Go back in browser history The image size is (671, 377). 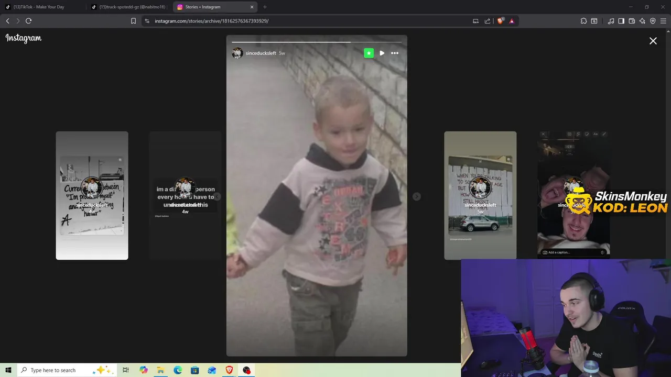pos(7,21)
